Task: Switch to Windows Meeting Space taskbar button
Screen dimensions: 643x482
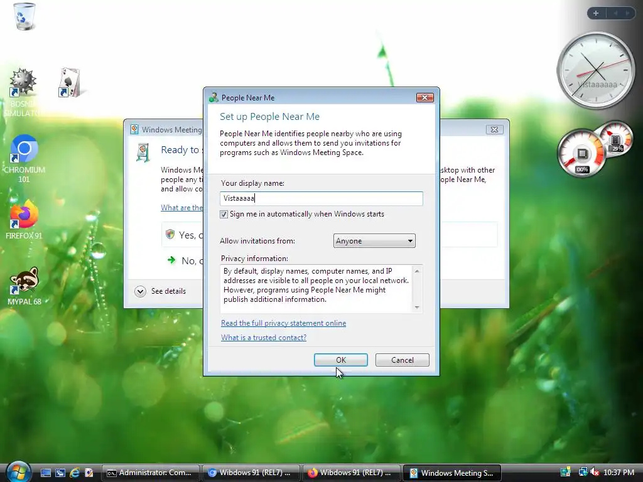Action: 452,473
